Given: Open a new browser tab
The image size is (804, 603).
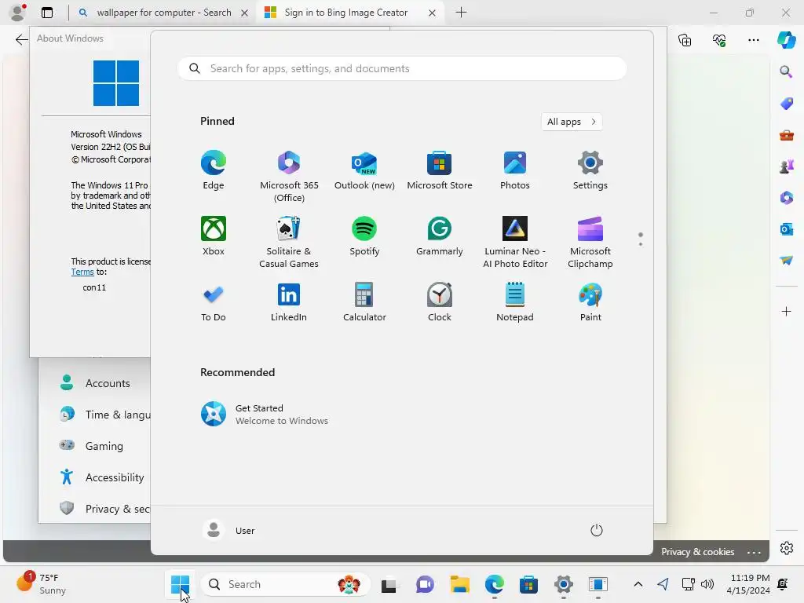Looking at the screenshot, I should (x=461, y=13).
